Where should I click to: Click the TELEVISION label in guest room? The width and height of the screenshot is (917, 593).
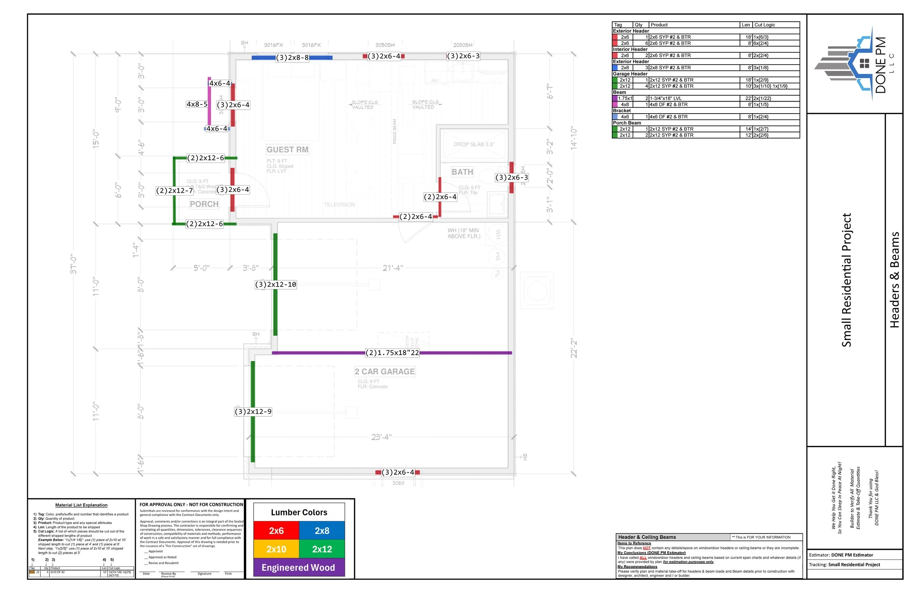[x=339, y=205]
